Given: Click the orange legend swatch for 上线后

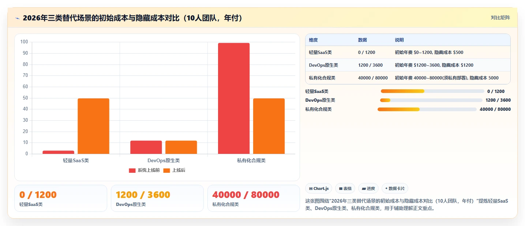Looking at the screenshot, I should (x=166, y=170).
